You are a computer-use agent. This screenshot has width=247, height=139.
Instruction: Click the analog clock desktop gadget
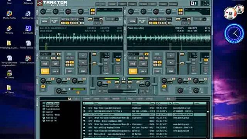(x=234, y=34)
